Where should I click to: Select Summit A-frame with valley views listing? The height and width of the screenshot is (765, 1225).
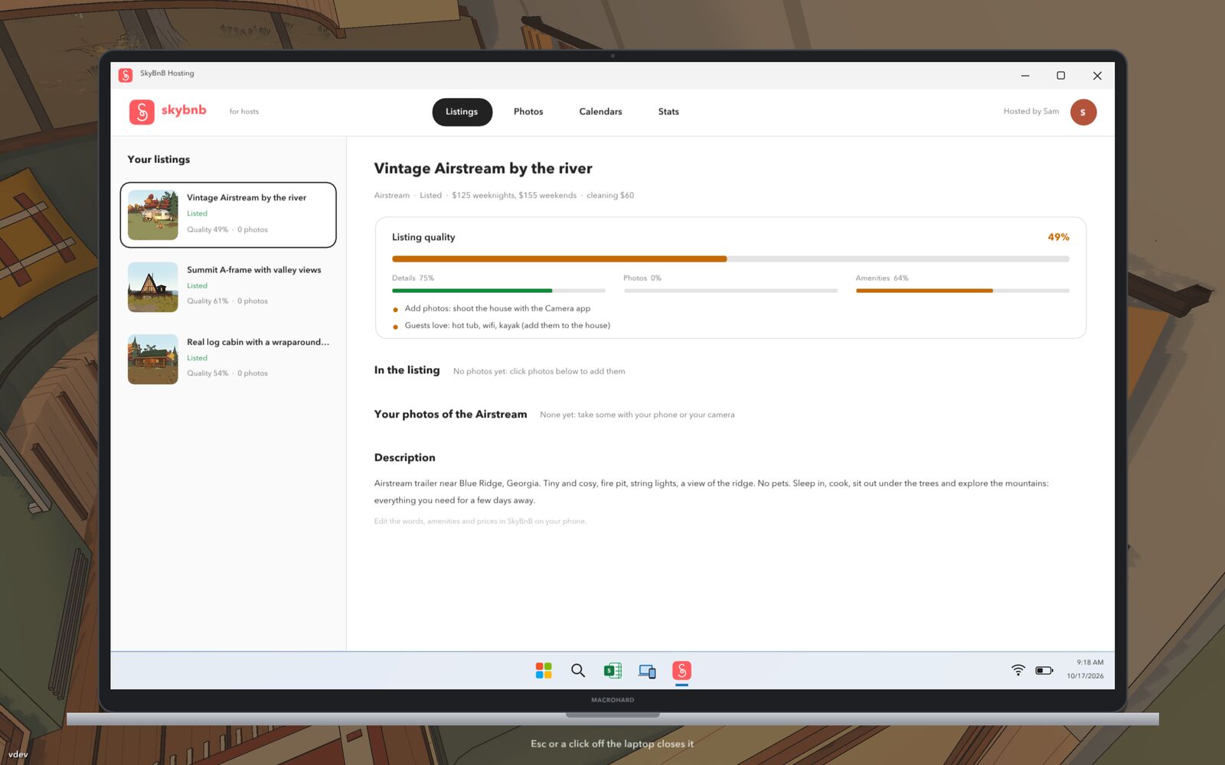[228, 287]
